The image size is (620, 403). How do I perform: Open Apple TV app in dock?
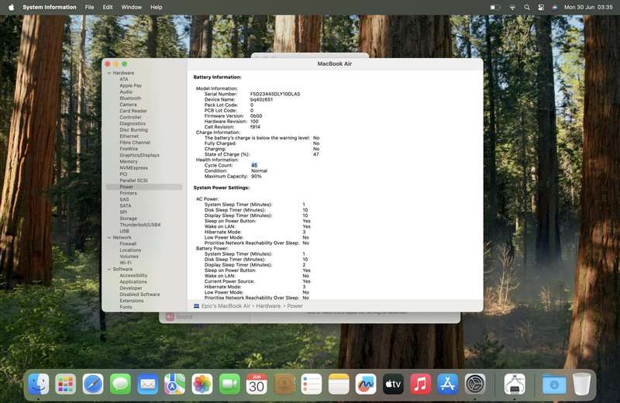pyautogui.click(x=393, y=384)
